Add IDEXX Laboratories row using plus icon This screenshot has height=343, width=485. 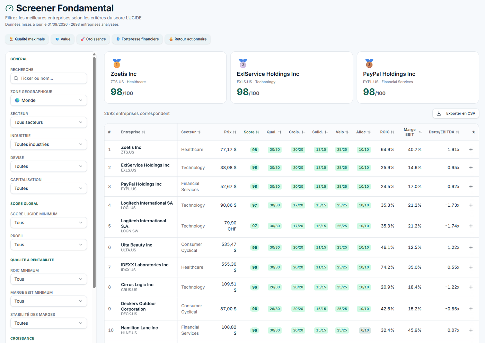point(471,267)
